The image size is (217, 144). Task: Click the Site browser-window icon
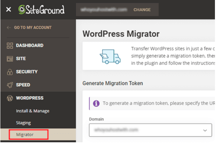pyautogui.click(x=10, y=59)
